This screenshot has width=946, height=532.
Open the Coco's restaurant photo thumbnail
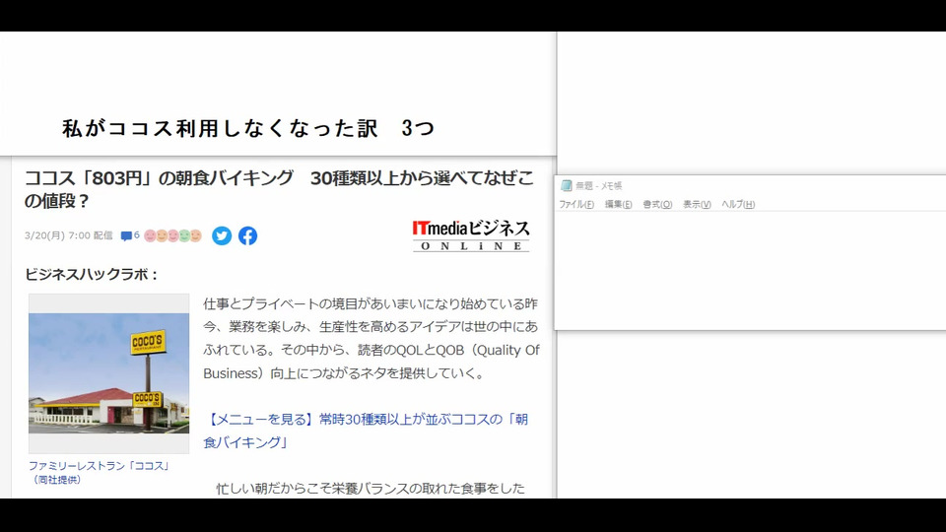(x=108, y=373)
